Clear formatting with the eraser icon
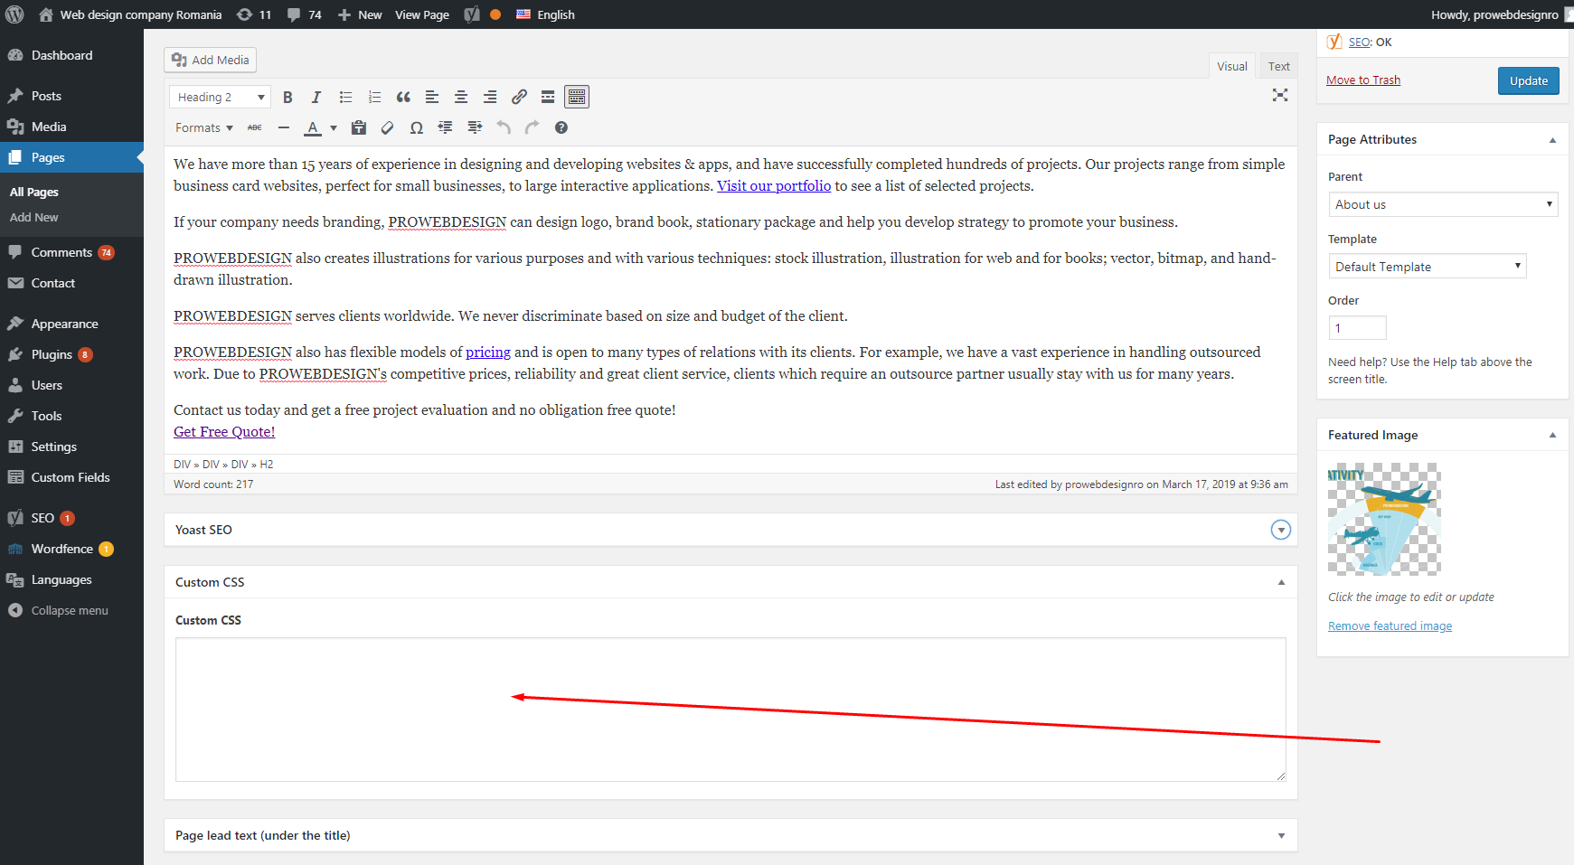The width and height of the screenshot is (1574, 865). (388, 127)
